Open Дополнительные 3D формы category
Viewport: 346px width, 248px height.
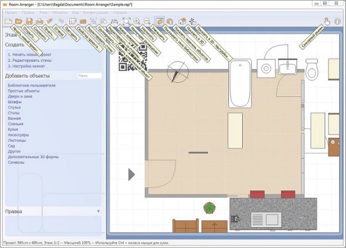33,157
